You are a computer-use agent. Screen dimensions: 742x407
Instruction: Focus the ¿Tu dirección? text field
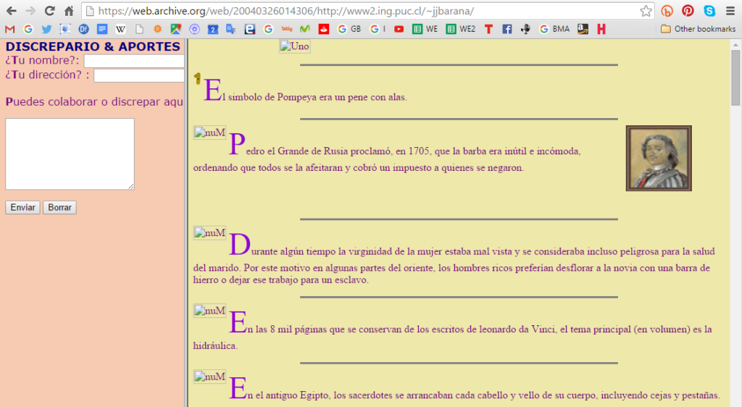click(x=139, y=75)
